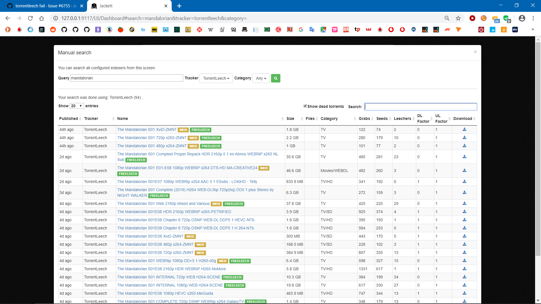This screenshot has width=541, height=304.
Task: Click the IMDB badge beside S01 720p x265-ZMNT
Action: (194, 138)
